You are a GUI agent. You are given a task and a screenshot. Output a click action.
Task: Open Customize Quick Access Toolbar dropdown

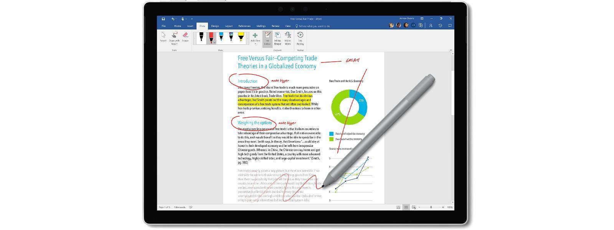(x=192, y=19)
